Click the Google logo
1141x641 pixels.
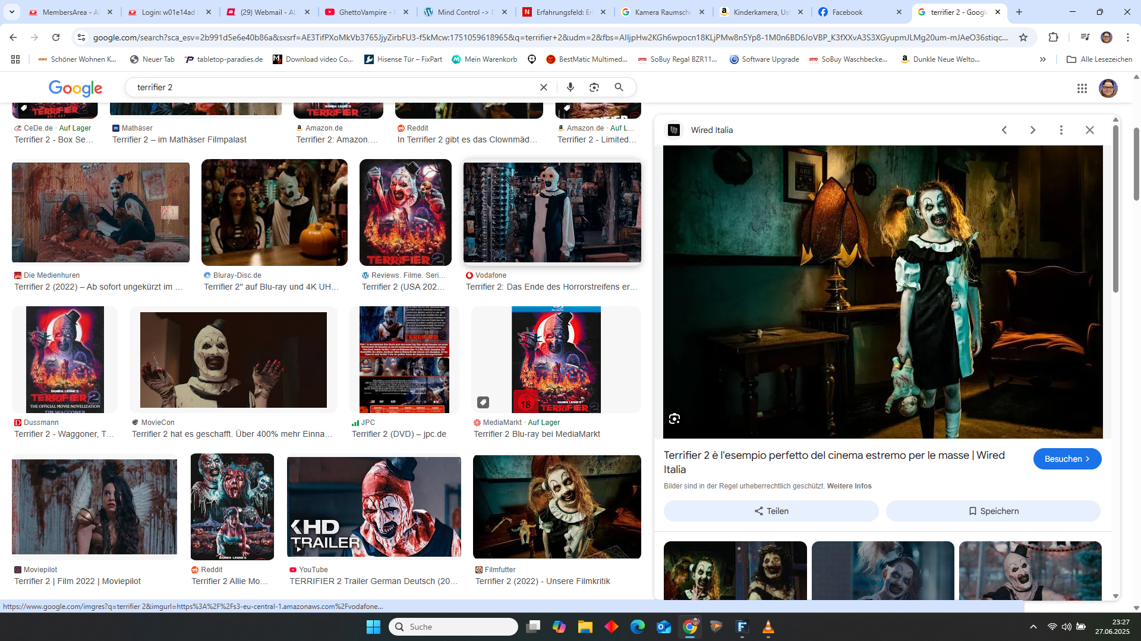(75, 88)
